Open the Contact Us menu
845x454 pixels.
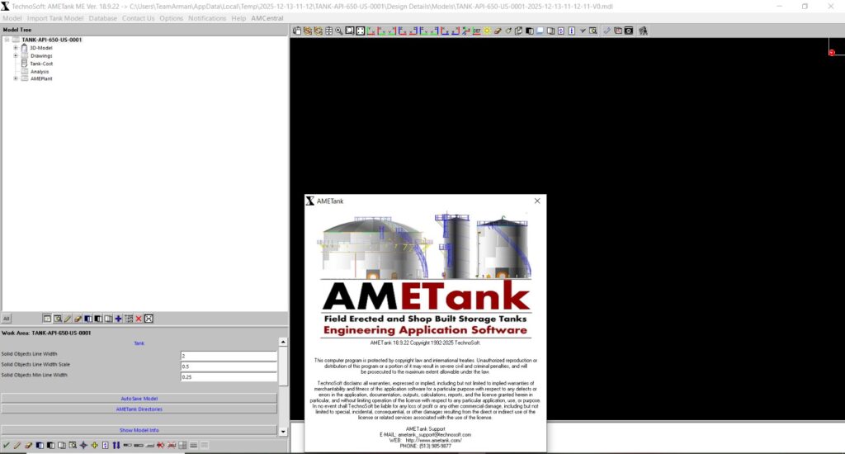138,18
